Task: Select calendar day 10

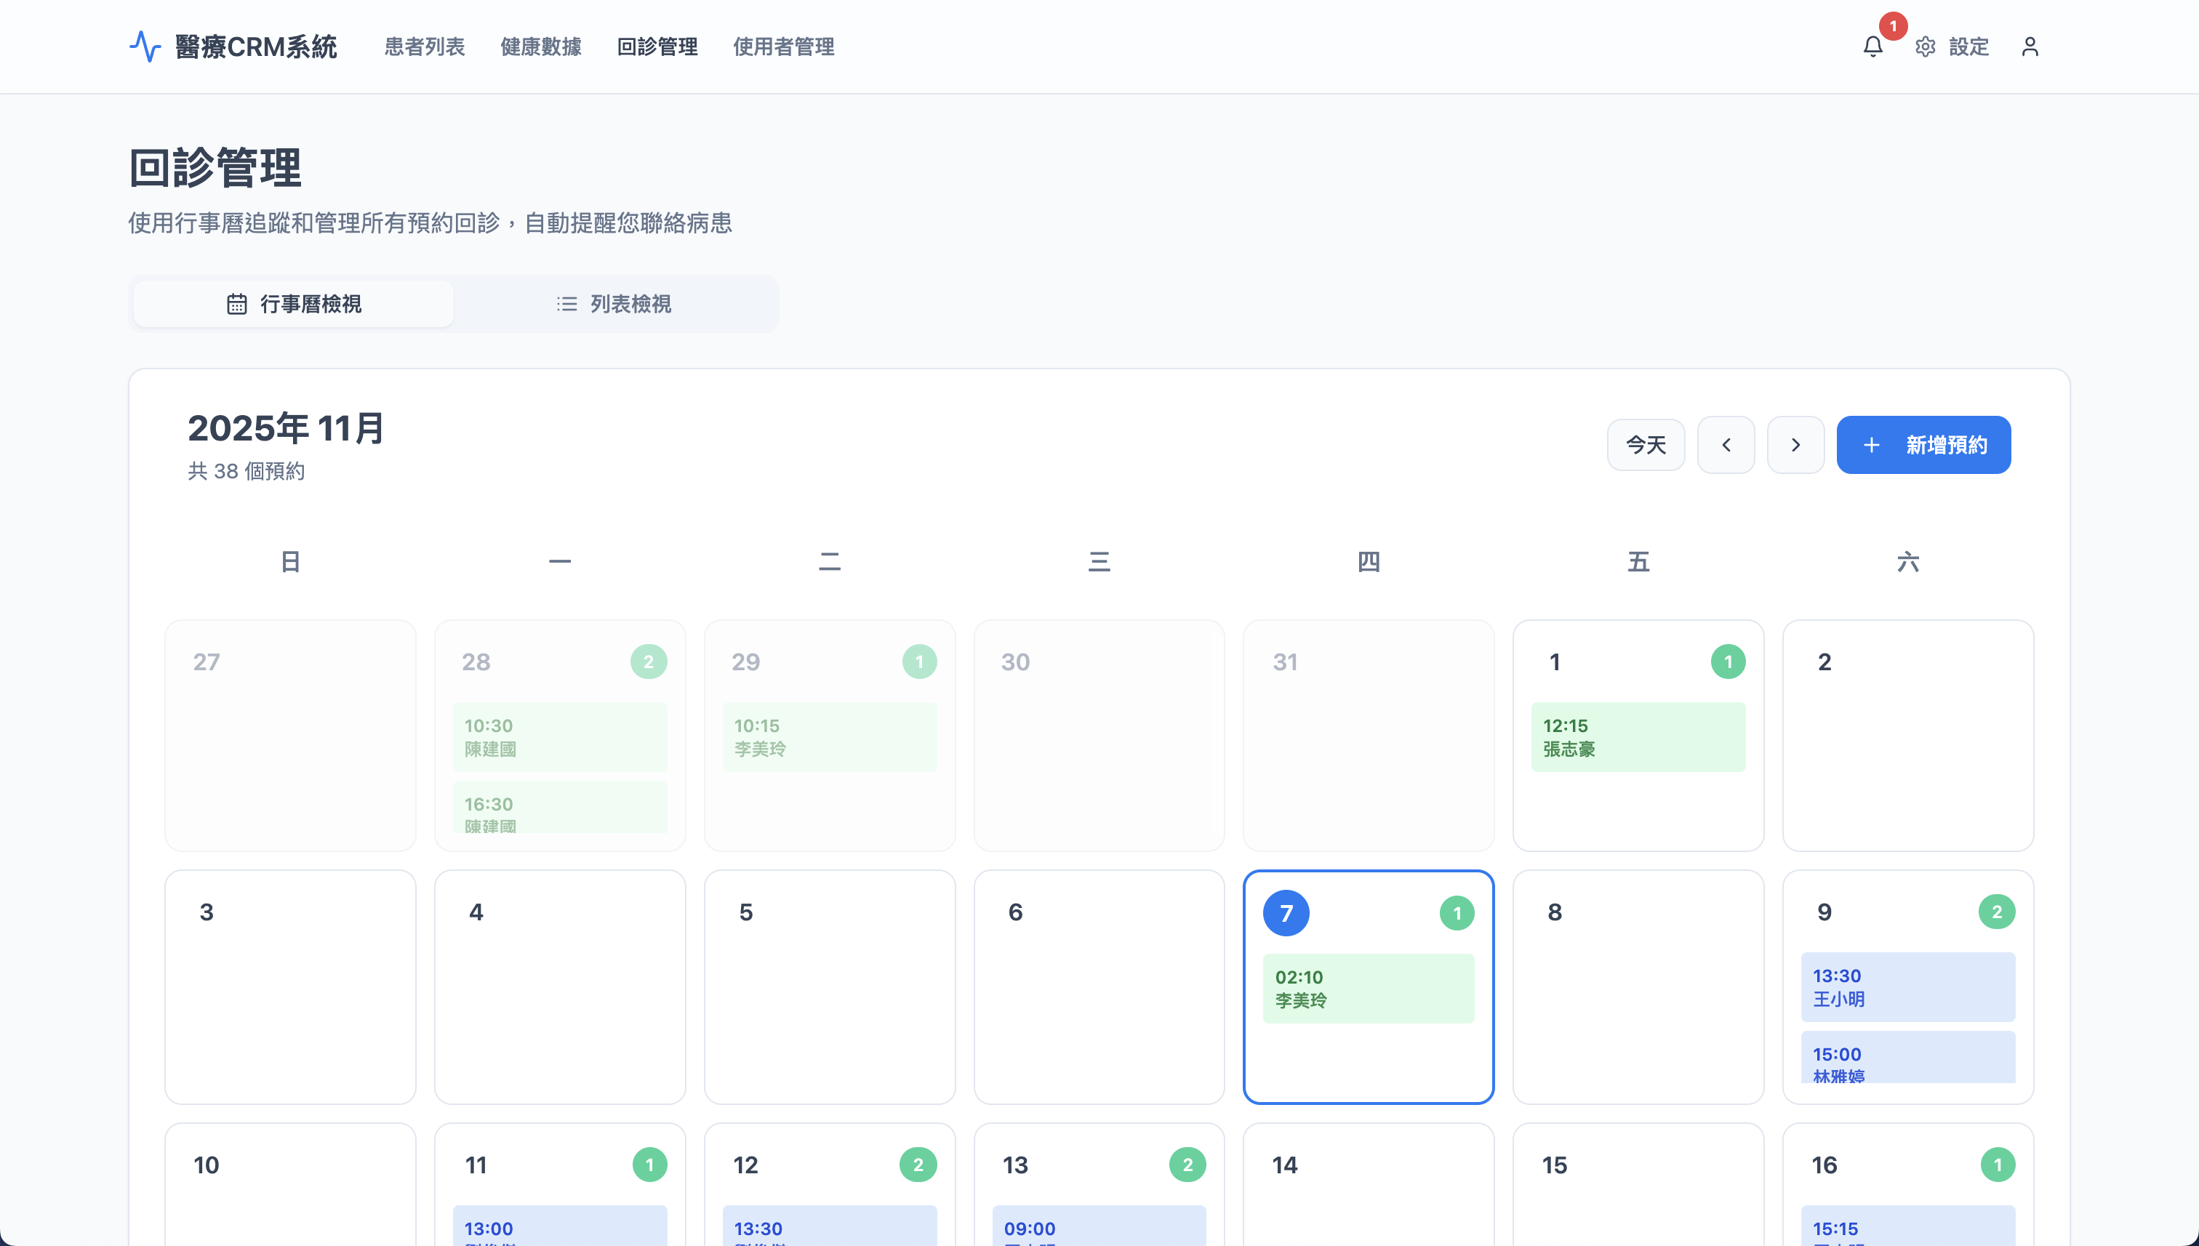Action: pos(290,1185)
